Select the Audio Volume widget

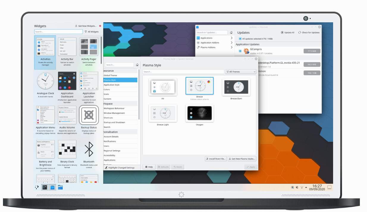tap(67, 120)
